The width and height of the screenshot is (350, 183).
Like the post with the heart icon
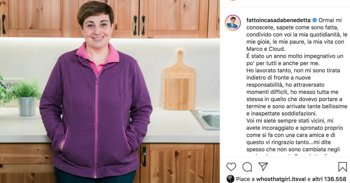point(231,167)
